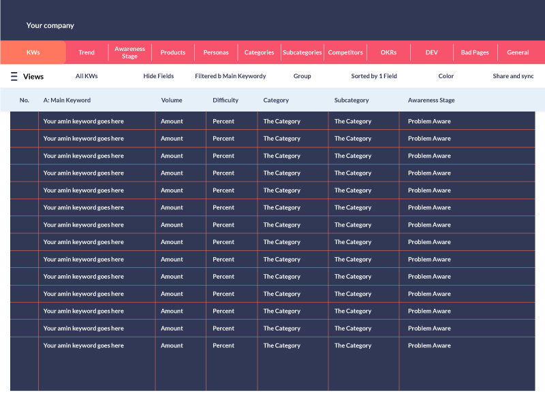
Task: Open the Filtered by Main Keyword filter
Action: (x=230, y=76)
